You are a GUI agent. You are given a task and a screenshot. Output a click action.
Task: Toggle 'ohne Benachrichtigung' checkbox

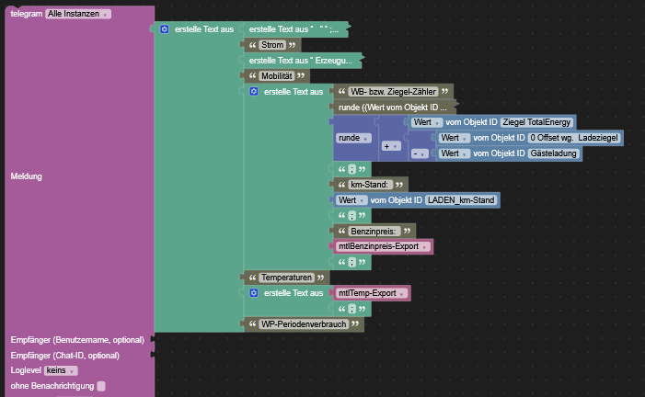pyautogui.click(x=101, y=386)
